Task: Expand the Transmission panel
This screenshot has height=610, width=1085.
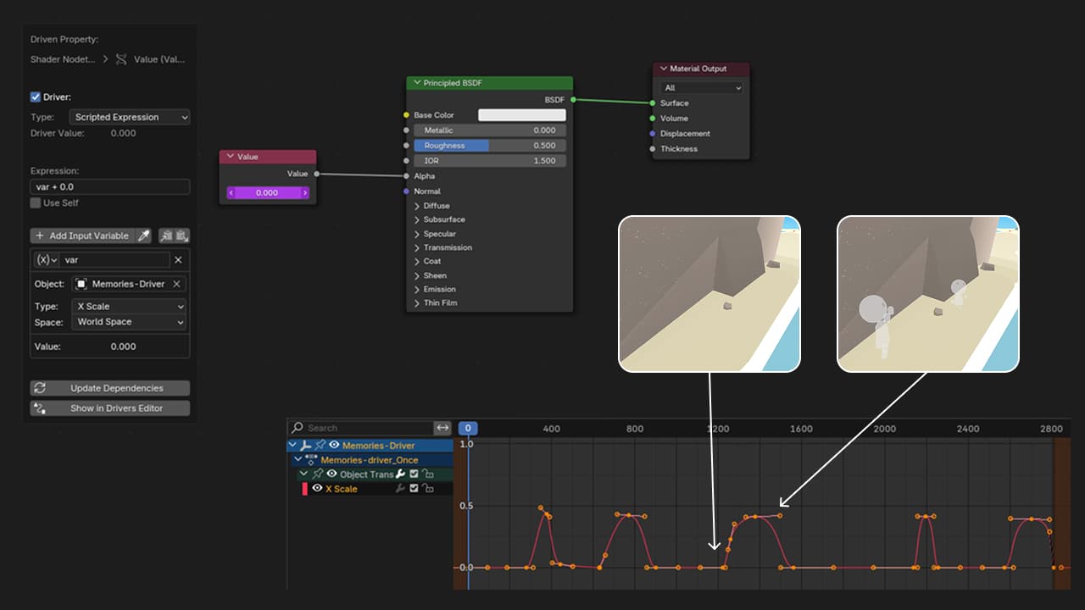Action: (417, 247)
